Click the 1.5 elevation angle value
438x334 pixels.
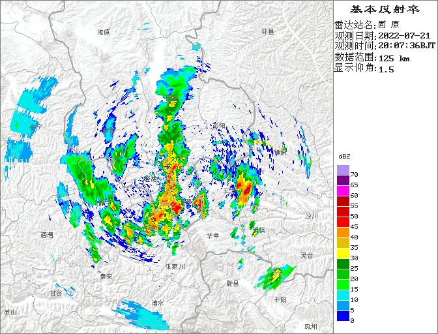click(387, 69)
